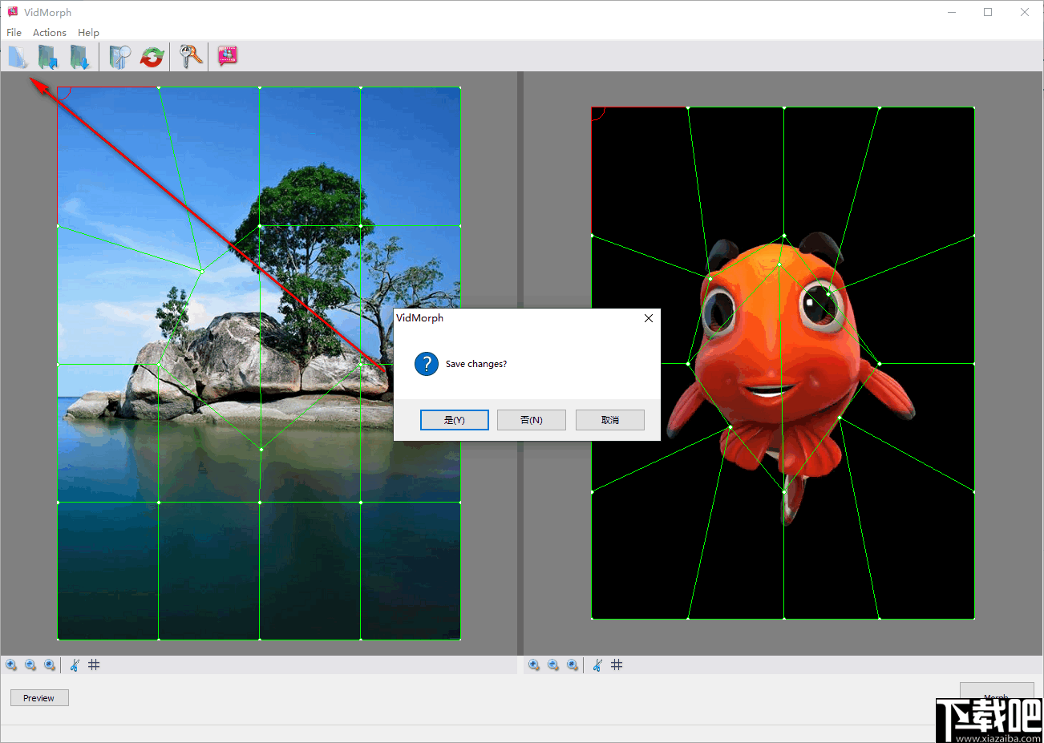Viewport: 1044px width, 743px height.
Task: Open the search/preview folder tool
Action: point(119,56)
